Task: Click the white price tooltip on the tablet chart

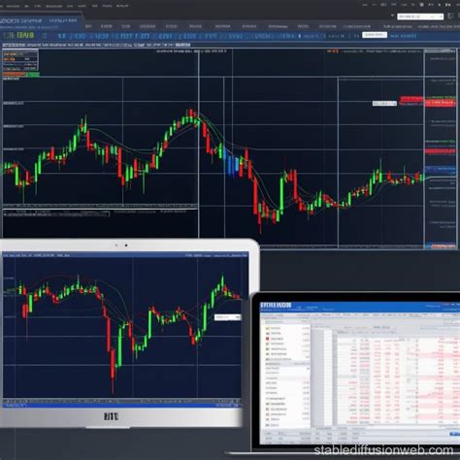Action: (228, 317)
